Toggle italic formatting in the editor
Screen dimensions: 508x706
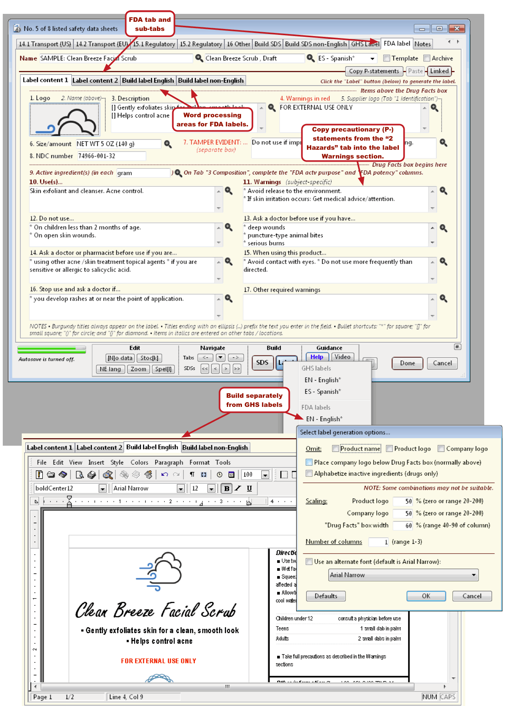coord(238,488)
